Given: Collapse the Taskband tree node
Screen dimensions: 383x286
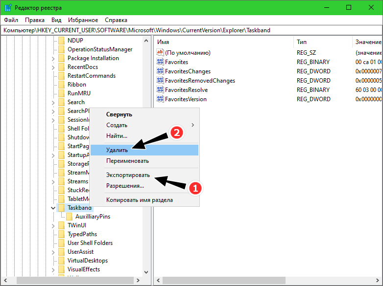Looking at the screenshot, I should pyautogui.click(x=53, y=208).
